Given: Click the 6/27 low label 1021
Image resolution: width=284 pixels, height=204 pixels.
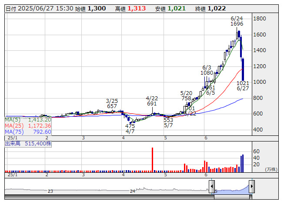Looking at the screenshot, I should pyautogui.click(x=243, y=83).
